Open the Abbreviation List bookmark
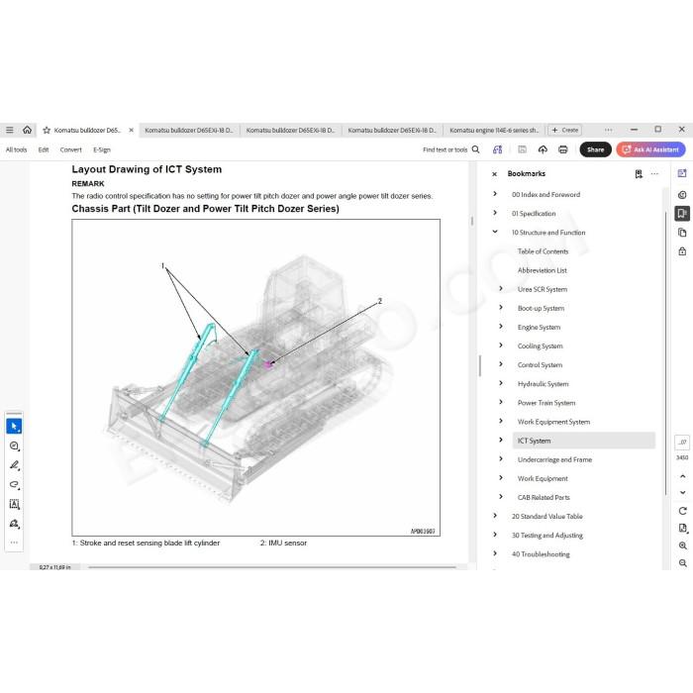 pos(543,270)
